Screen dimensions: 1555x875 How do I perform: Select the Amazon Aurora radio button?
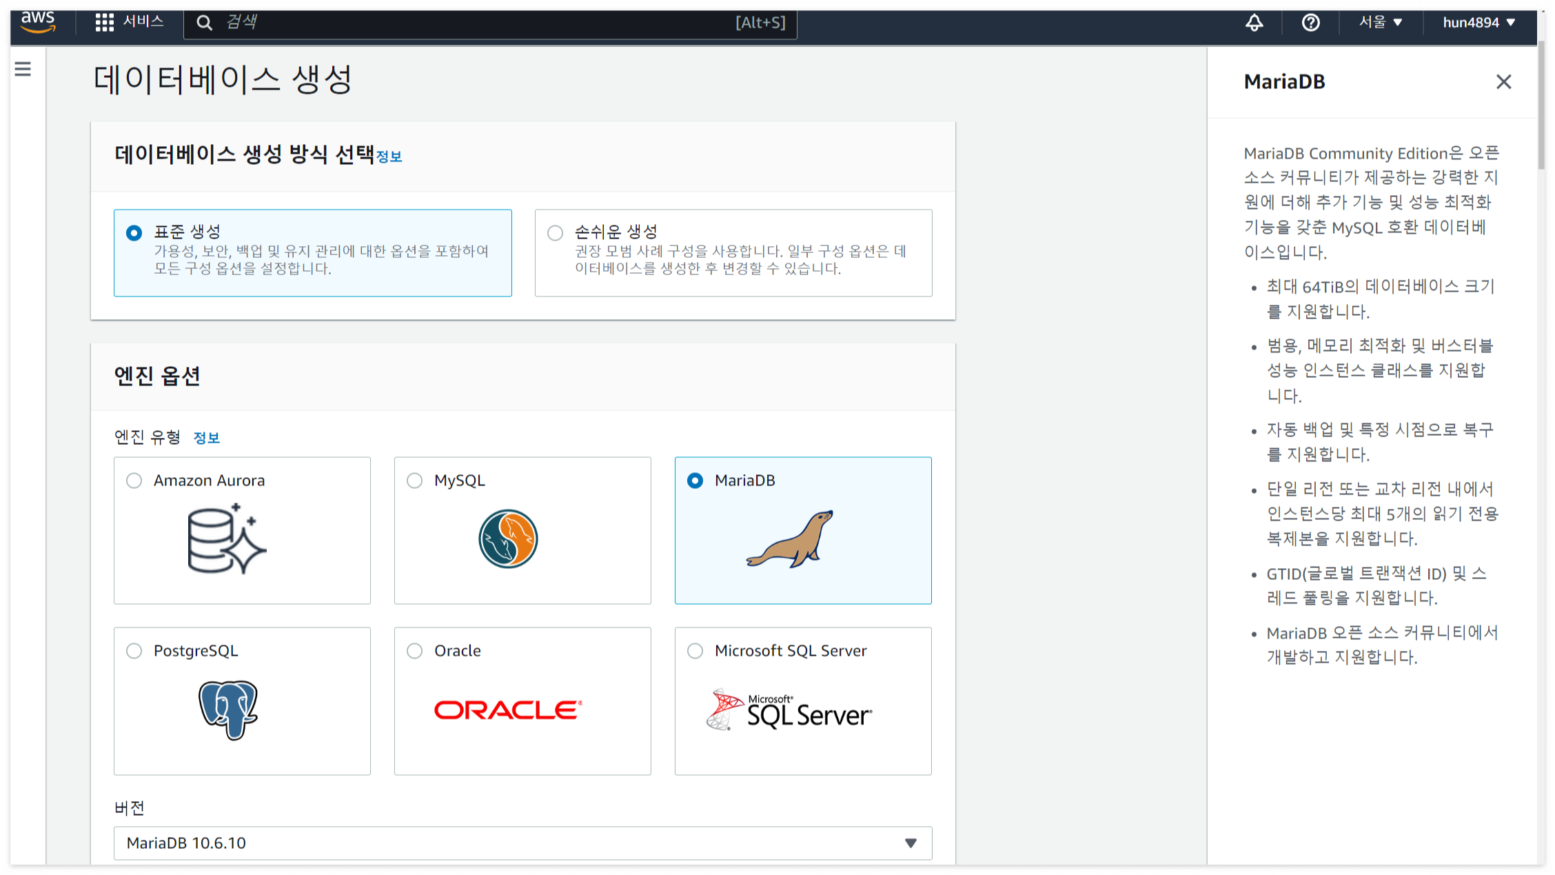pyautogui.click(x=134, y=481)
